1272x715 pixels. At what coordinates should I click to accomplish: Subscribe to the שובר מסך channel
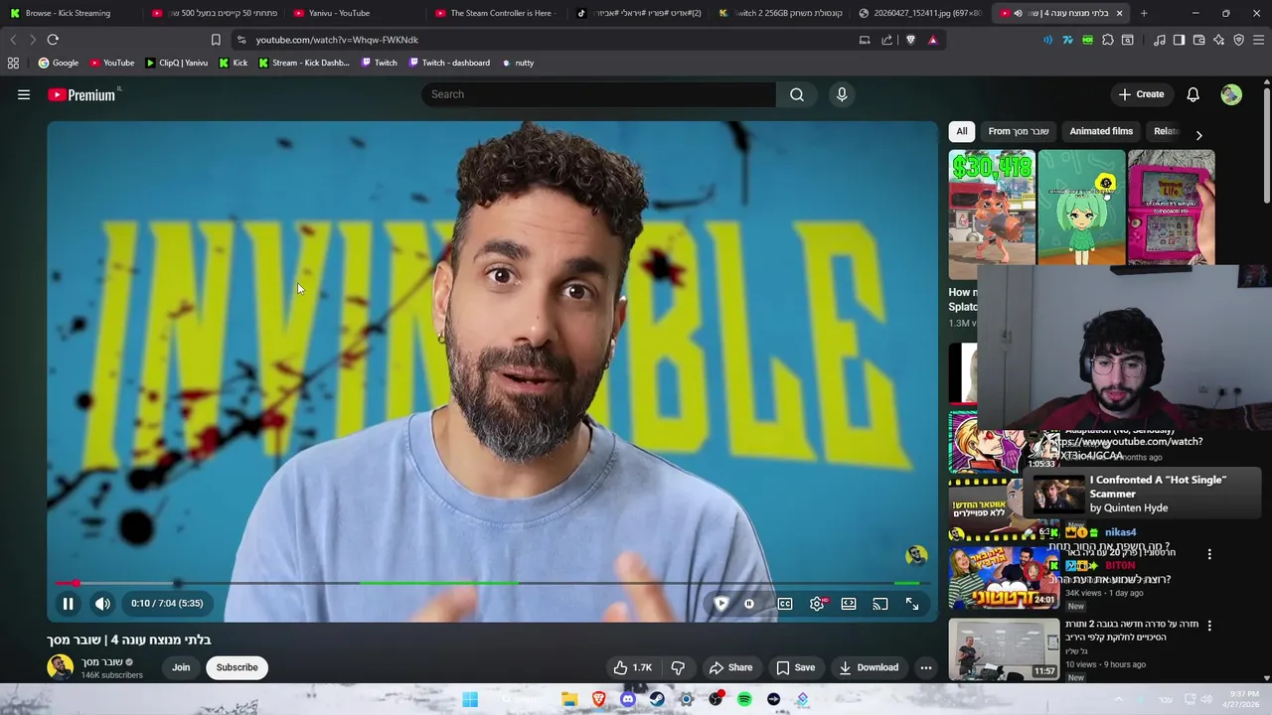[237, 667]
